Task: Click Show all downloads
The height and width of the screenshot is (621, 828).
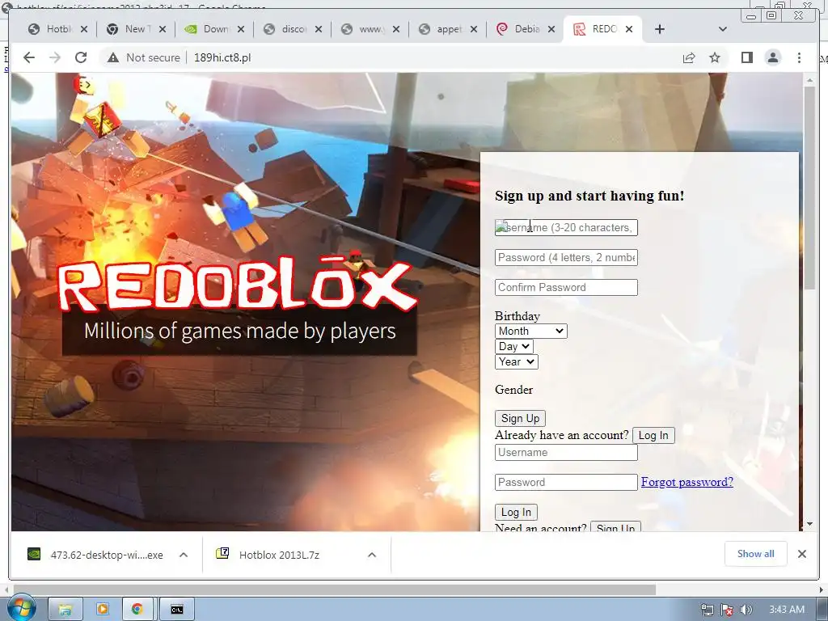Action: 756,553
